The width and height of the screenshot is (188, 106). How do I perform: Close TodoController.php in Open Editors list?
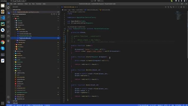[14, 12]
